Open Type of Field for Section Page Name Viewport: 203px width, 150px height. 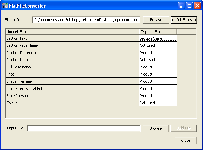click(158, 45)
